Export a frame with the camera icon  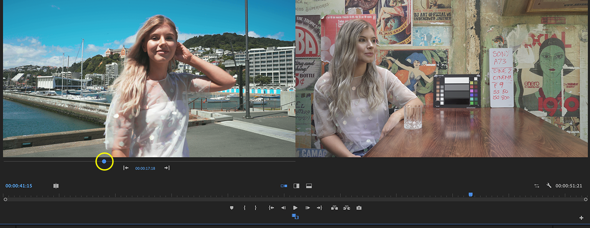pyautogui.click(x=359, y=208)
